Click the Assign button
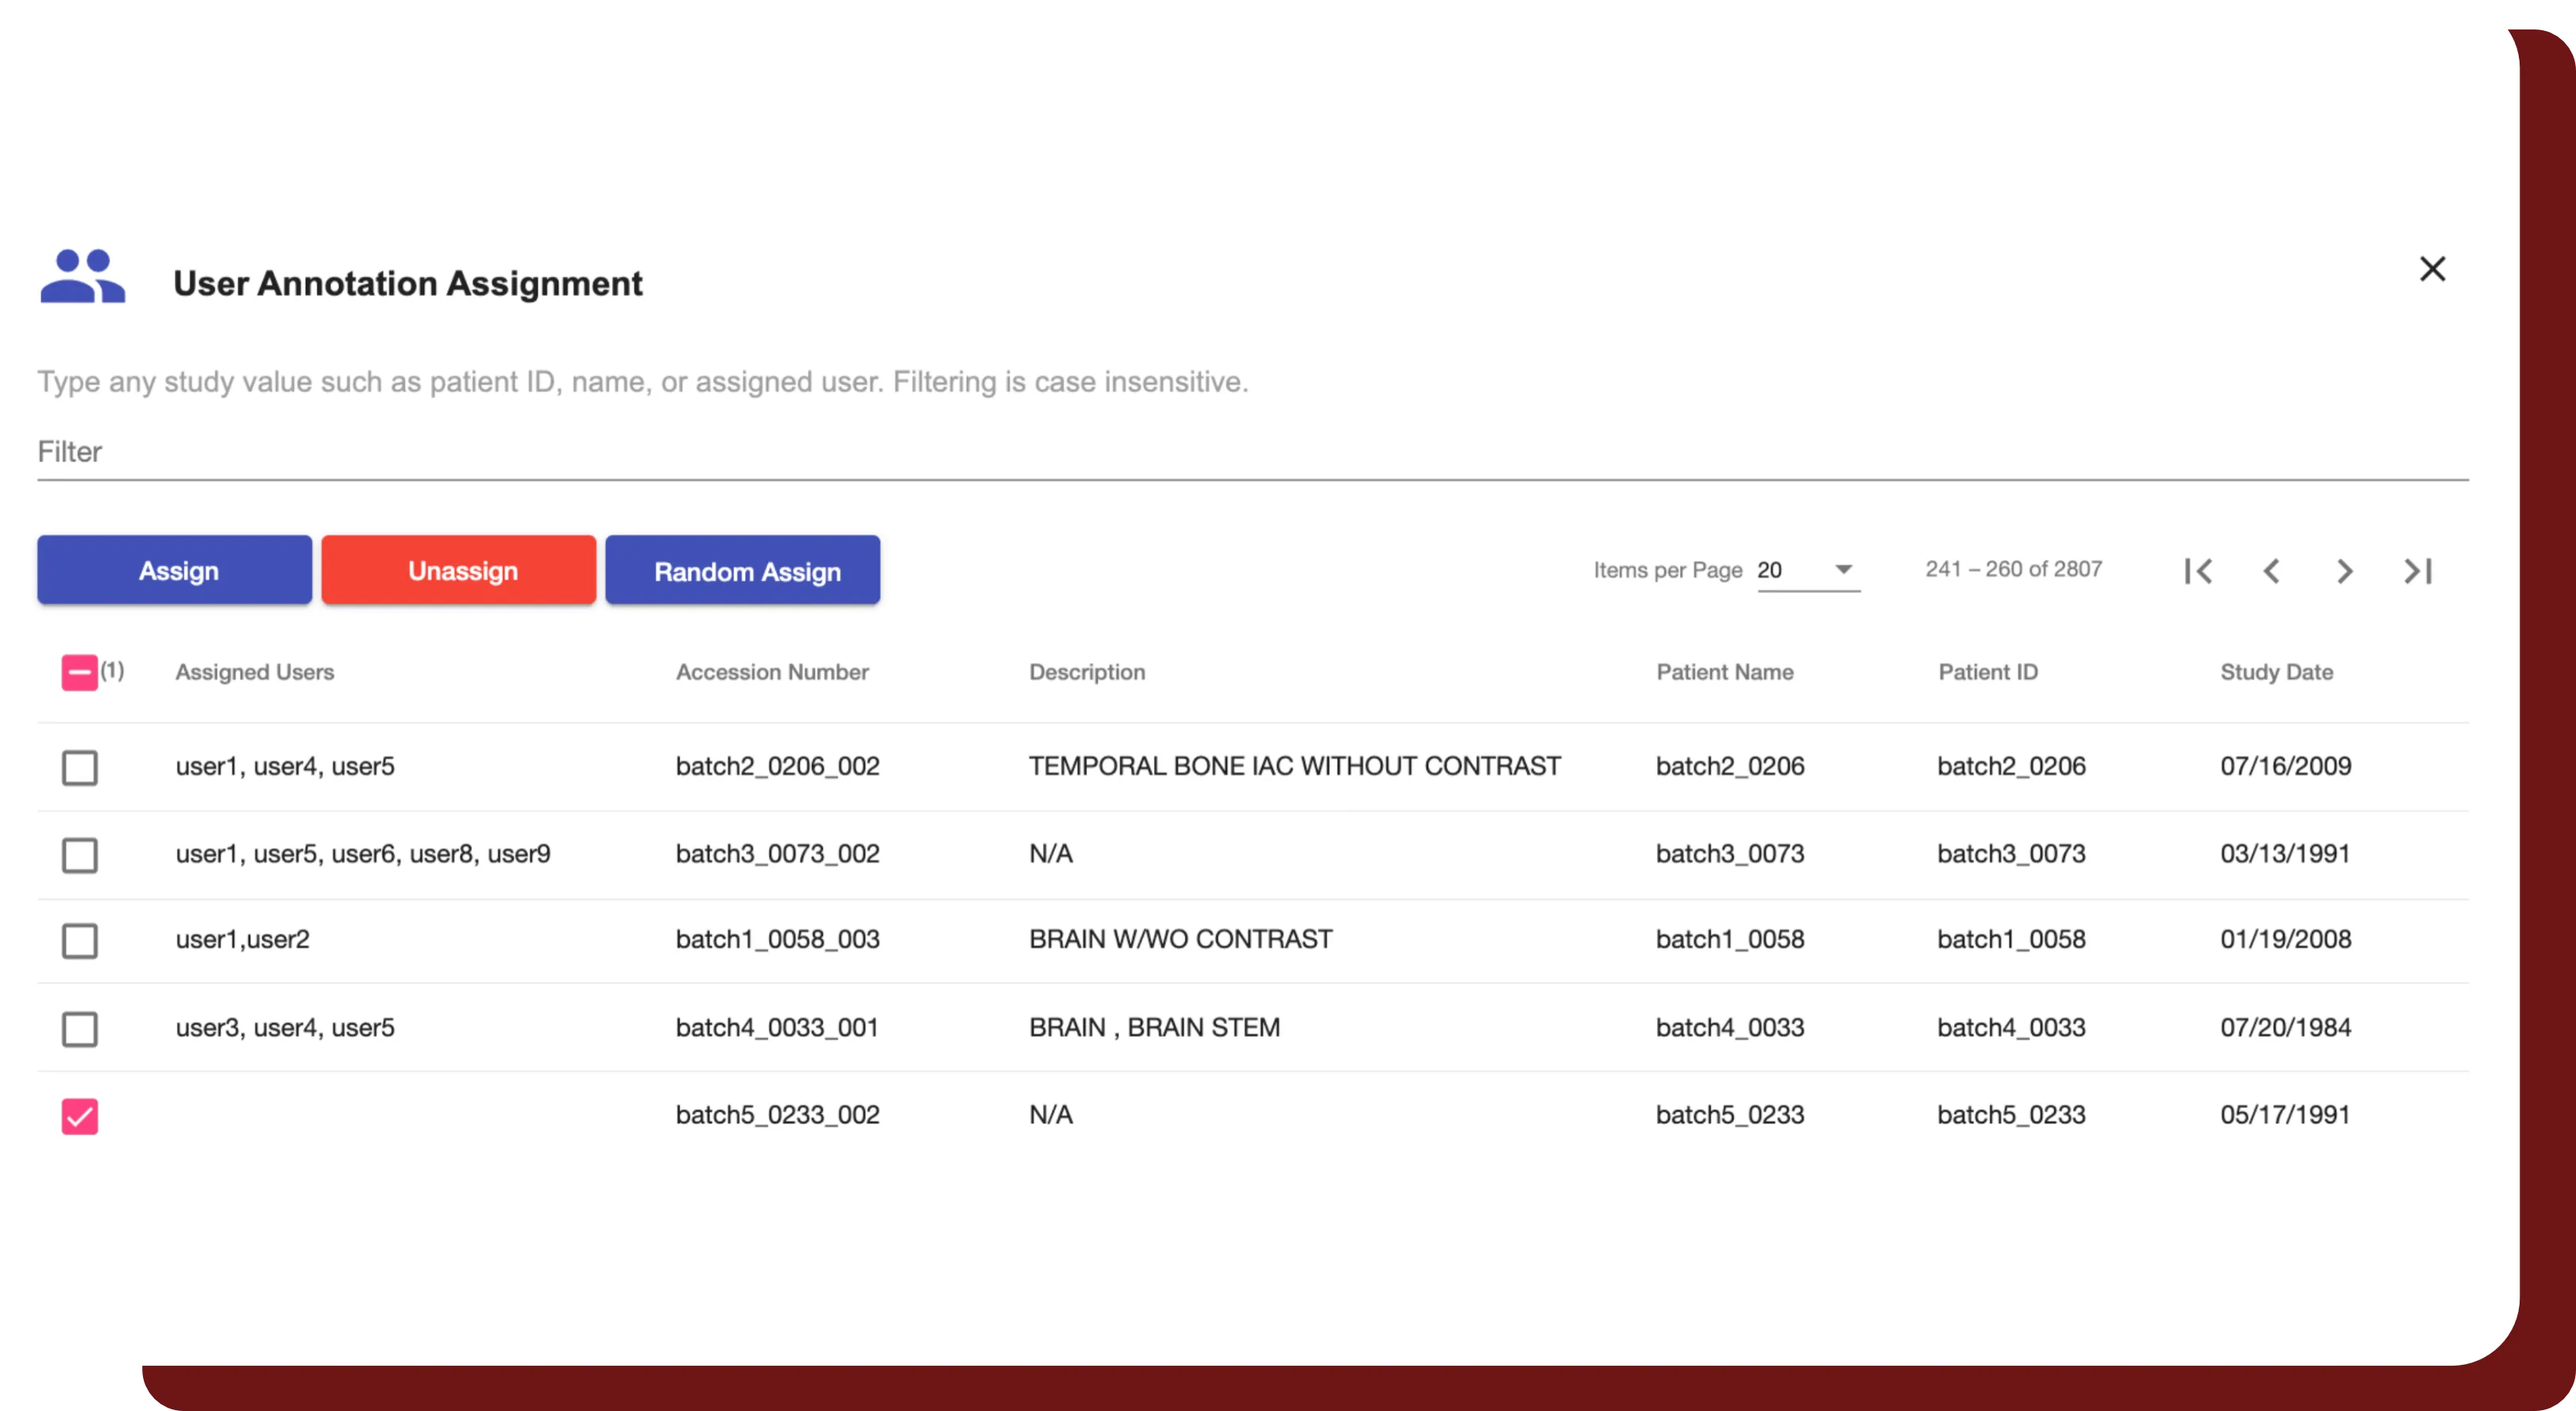This screenshot has width=2576, height=1411. coord(174,570)
